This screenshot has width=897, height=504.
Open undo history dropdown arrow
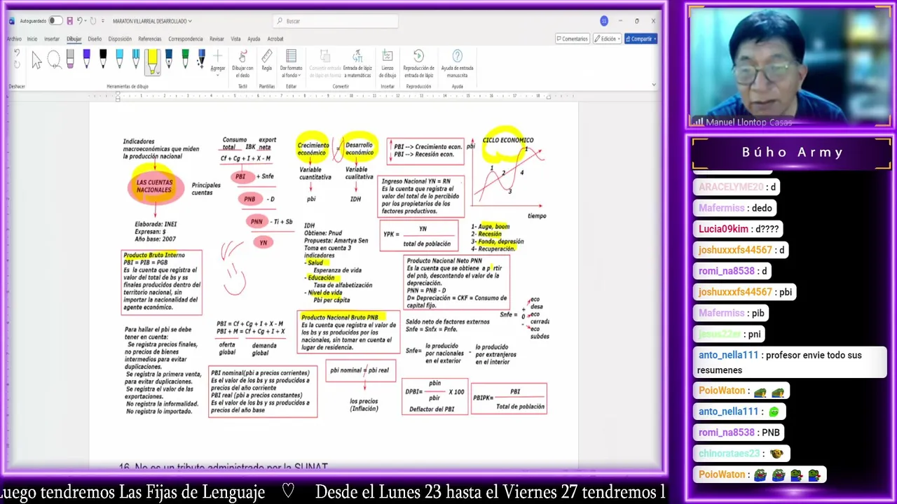pos(85,21)
